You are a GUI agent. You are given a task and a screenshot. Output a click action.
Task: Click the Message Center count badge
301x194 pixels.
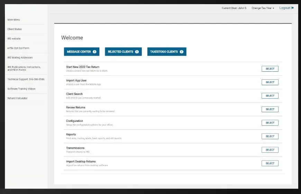[x=94, y=52]
